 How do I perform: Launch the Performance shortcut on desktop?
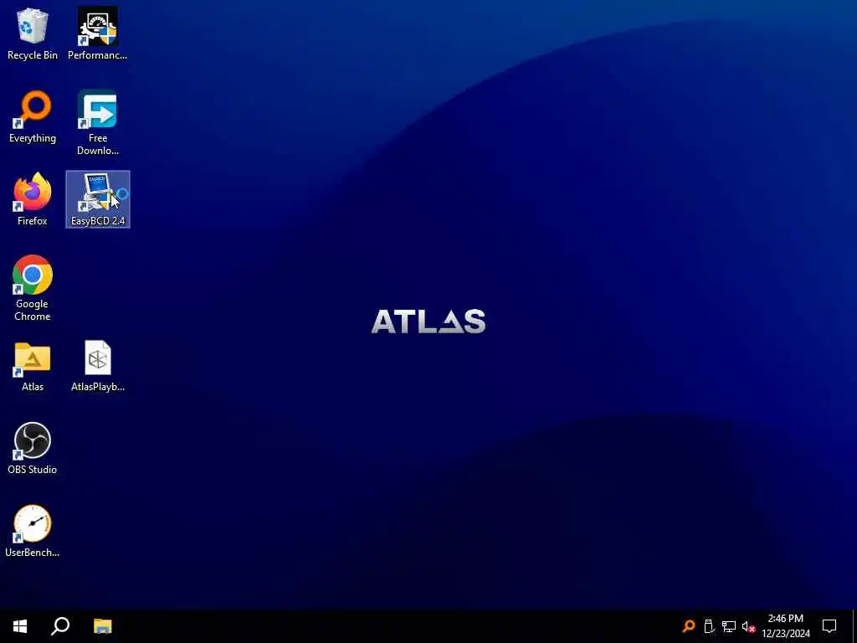coord(97,33)
